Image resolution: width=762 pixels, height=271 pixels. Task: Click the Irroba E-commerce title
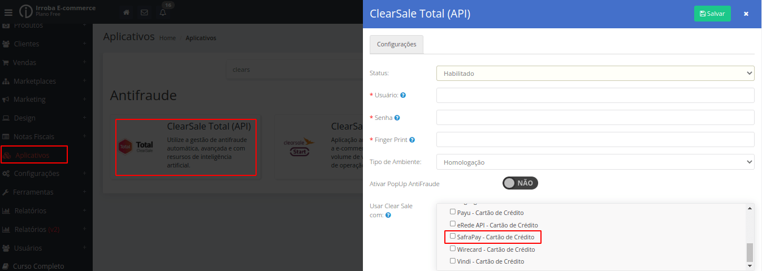point(66,8)
